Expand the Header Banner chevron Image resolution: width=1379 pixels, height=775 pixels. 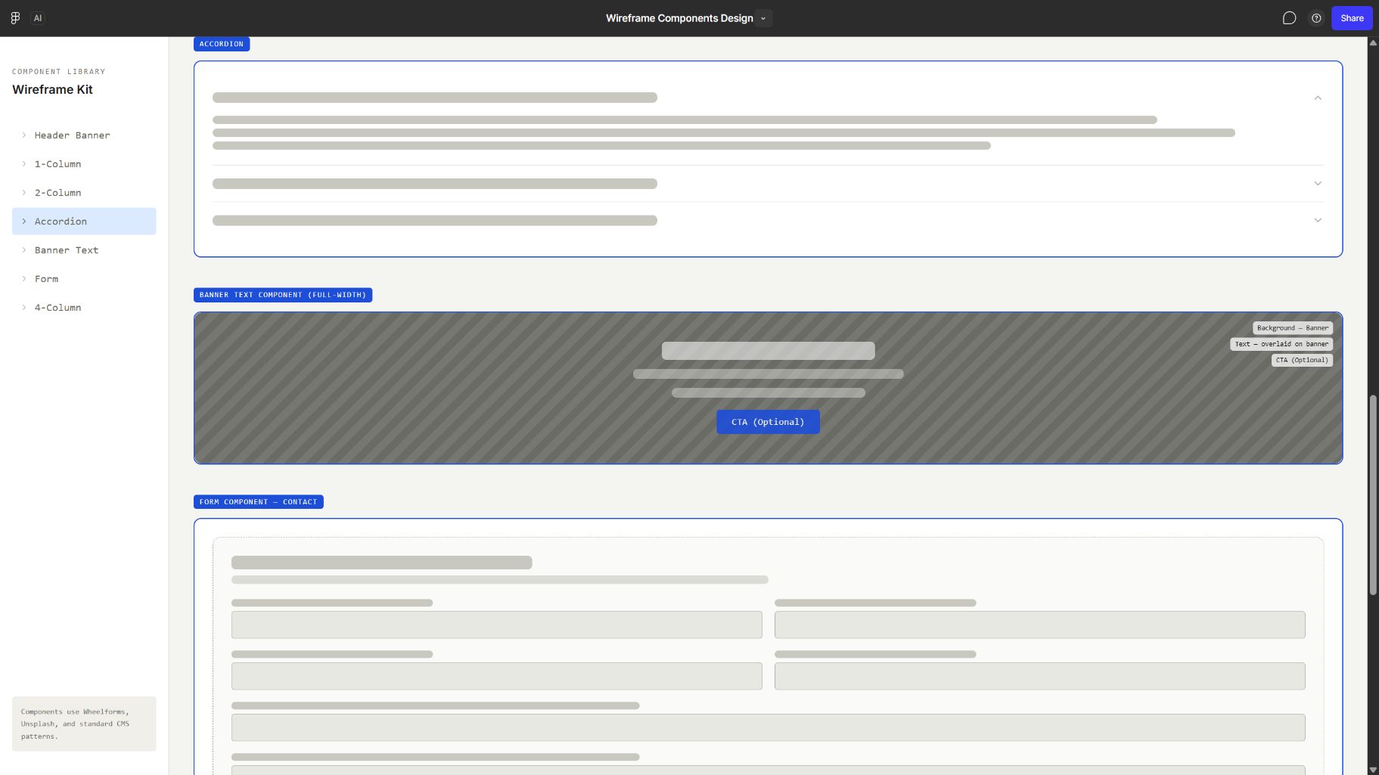[x=24, y=135]
